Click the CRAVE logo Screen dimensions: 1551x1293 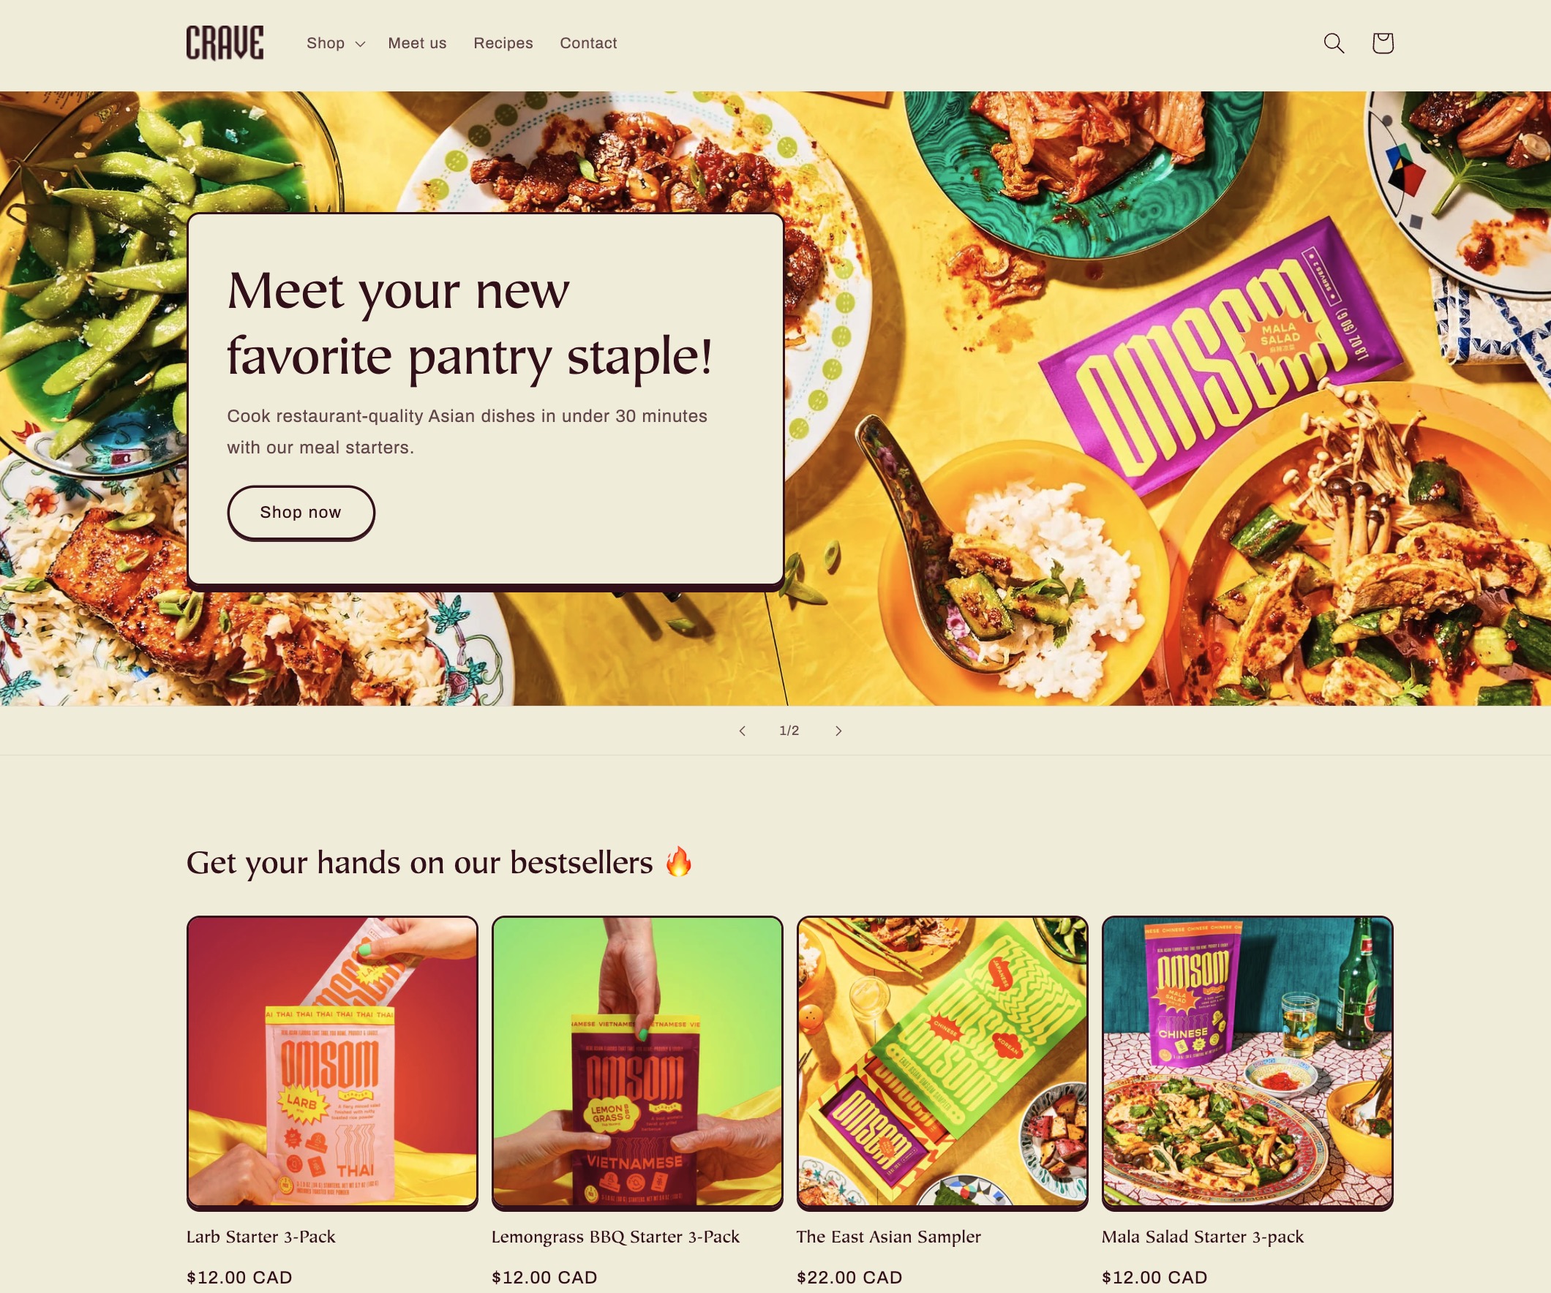pyautogui.click(x=225, y=43)
